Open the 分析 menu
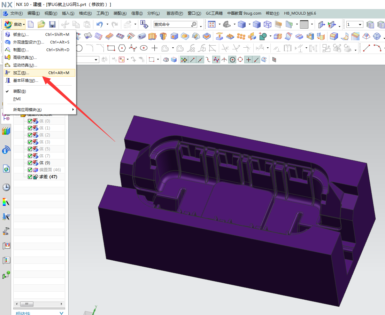Screen dimensions: 385x315 (x=153, y=13)
